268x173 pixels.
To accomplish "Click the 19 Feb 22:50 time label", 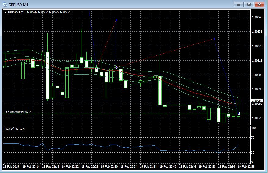I will tap(207, 166).
